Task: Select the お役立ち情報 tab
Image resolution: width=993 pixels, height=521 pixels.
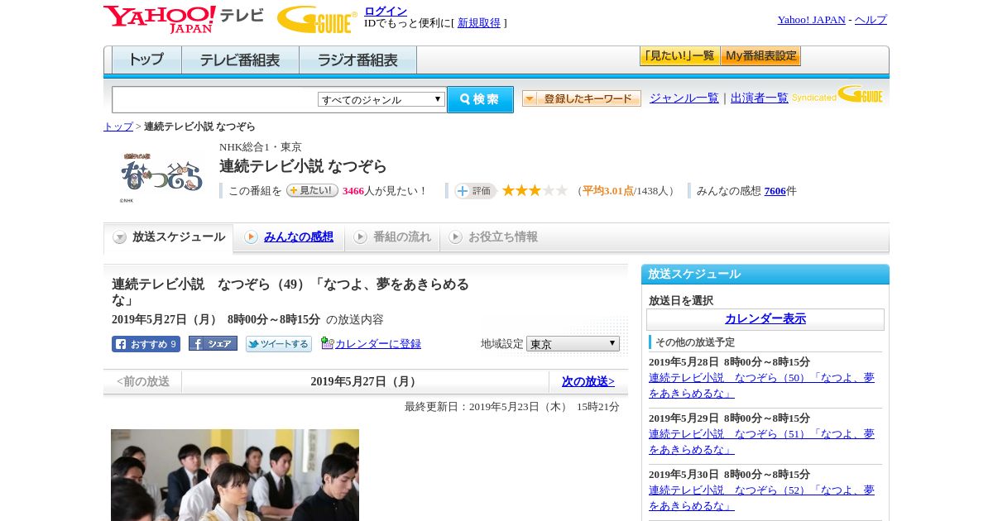Action: 493,237
